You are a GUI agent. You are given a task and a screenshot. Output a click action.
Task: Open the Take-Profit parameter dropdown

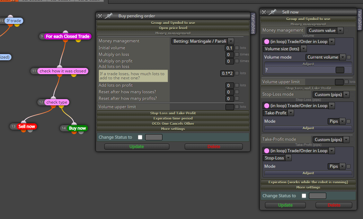[278, 113]
